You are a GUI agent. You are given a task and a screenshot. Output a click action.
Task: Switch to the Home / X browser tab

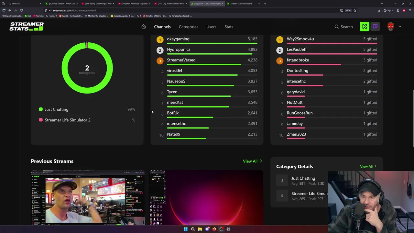click(x=25, y=4)
